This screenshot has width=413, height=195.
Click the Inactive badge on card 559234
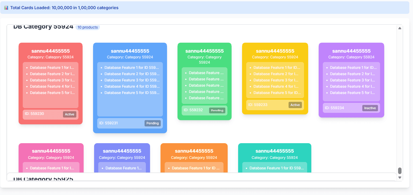point(370,108)
